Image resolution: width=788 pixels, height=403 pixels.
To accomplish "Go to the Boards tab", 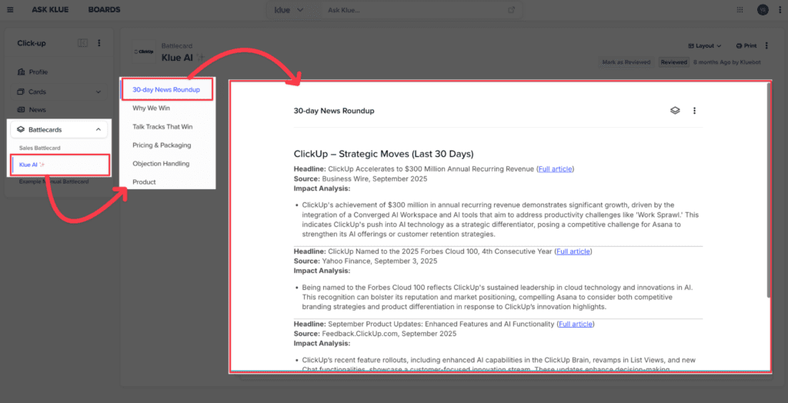I will pyautogui.click(x=104, y=9).
